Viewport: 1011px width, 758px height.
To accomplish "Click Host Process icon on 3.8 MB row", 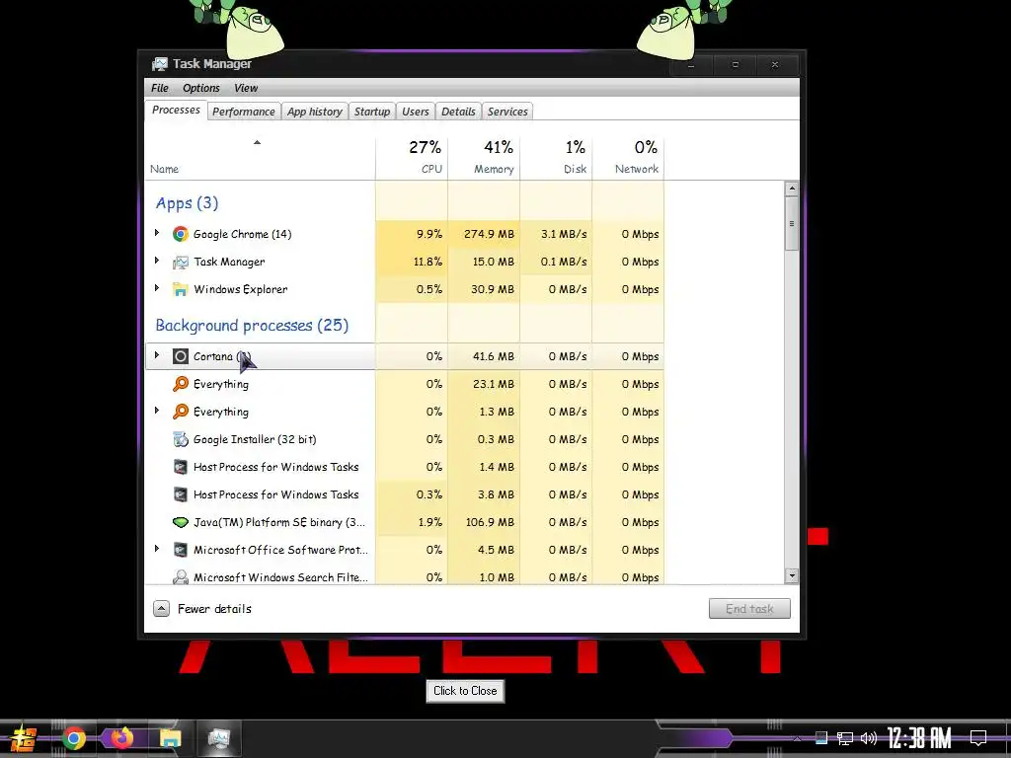I will (x=181, y=495).
